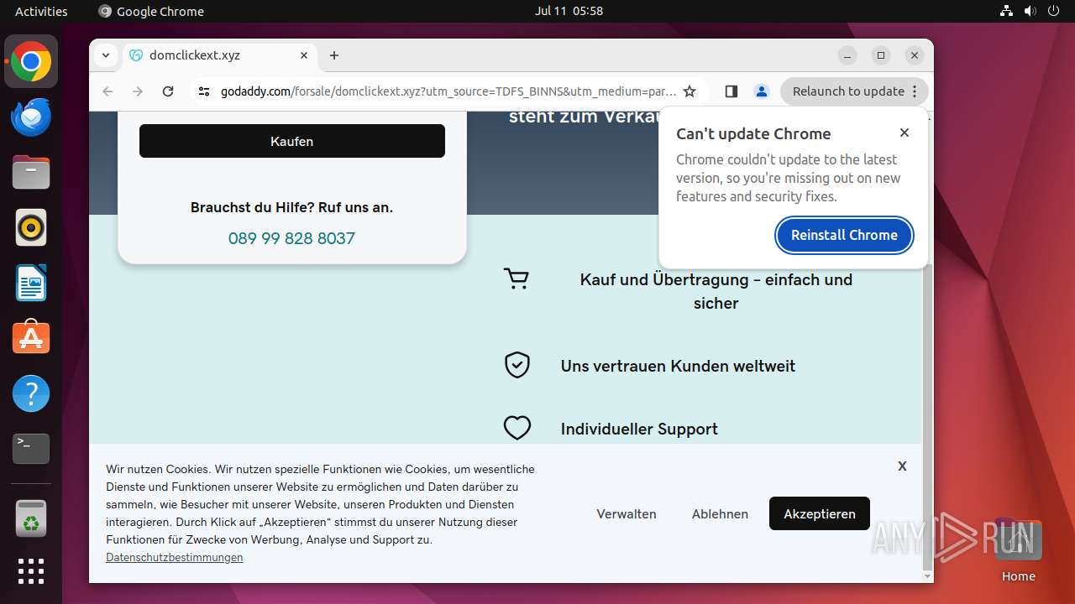
Task: Go forward in browser history
Action: pos(138,91)
